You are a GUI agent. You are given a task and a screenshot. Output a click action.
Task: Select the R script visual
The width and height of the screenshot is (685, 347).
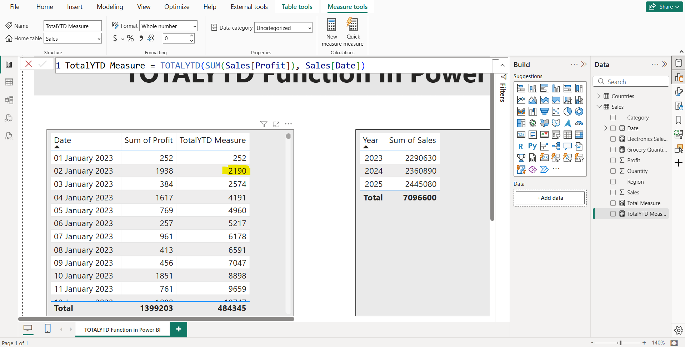coord(521,146)
